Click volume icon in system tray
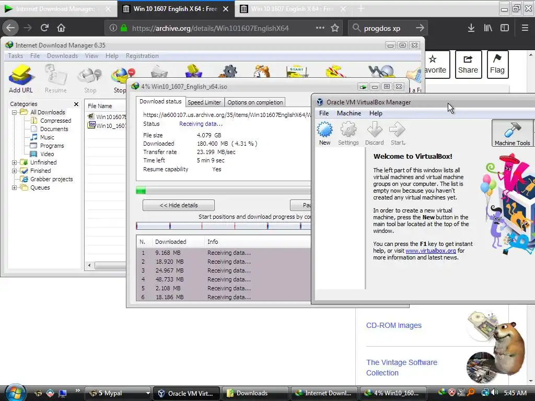 coord(495,393)
